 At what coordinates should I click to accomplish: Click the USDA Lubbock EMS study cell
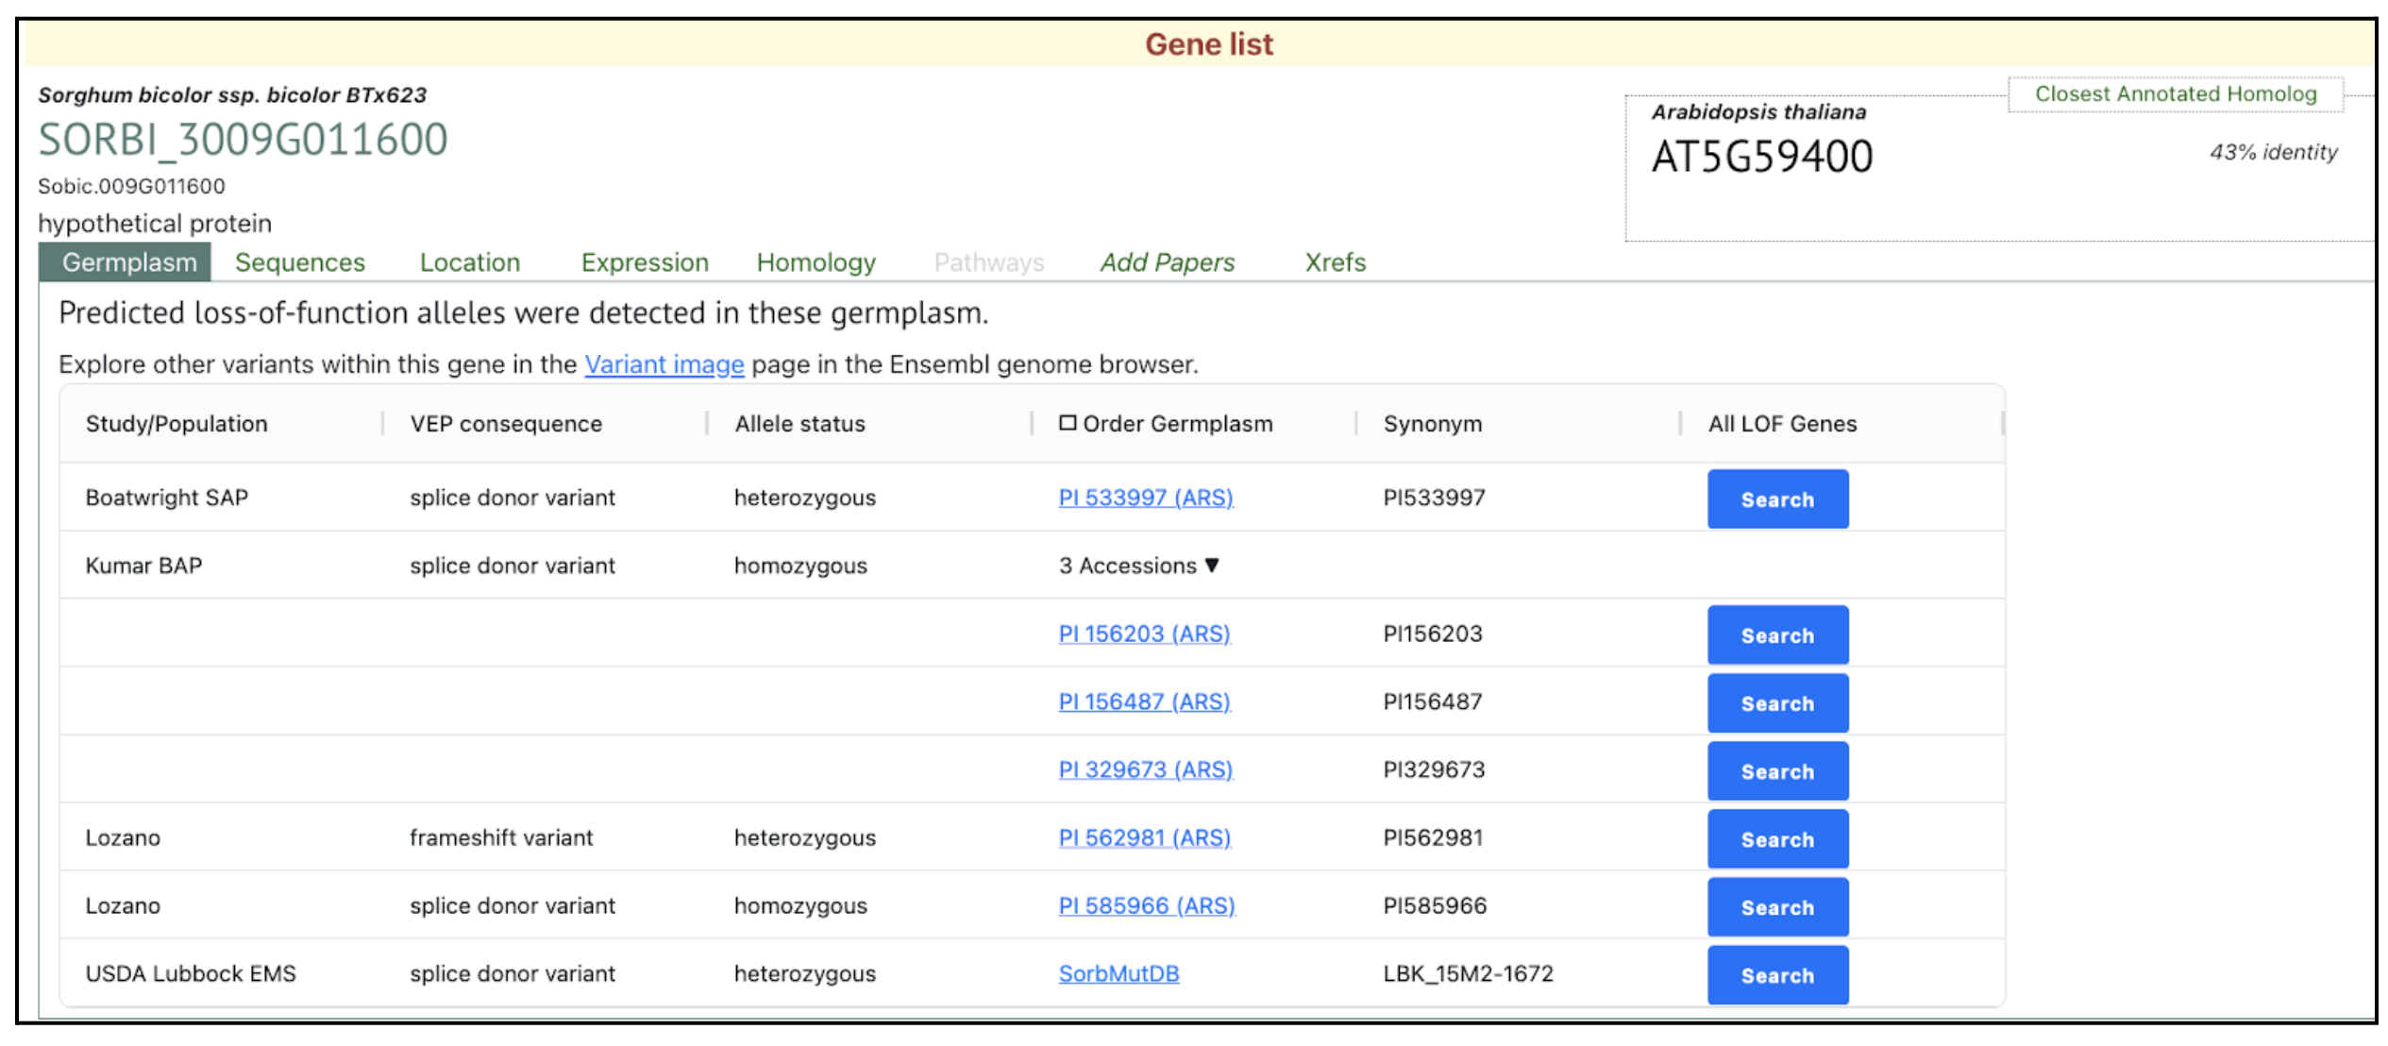pos(191,973)
